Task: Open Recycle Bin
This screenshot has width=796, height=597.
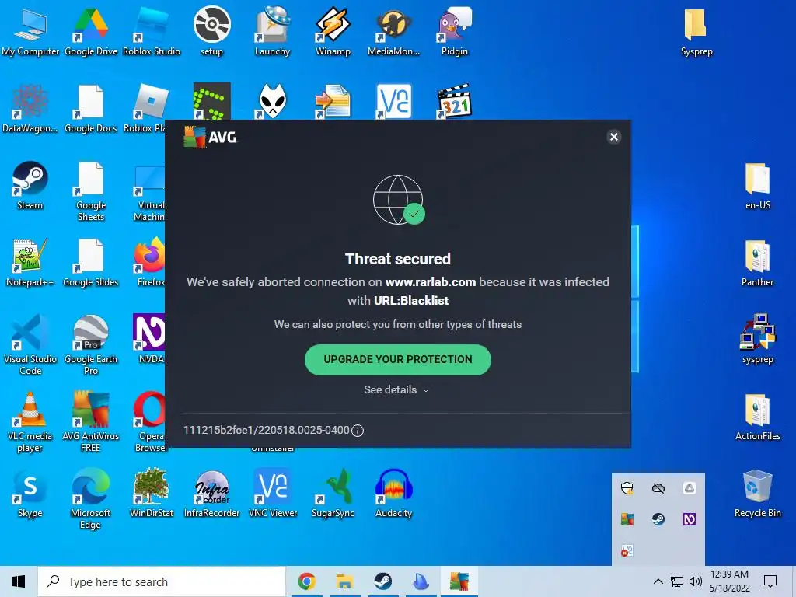Action: coord(757,494)
